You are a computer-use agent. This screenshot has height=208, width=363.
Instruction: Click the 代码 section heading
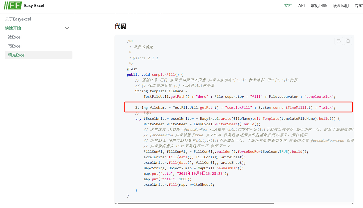120,26
